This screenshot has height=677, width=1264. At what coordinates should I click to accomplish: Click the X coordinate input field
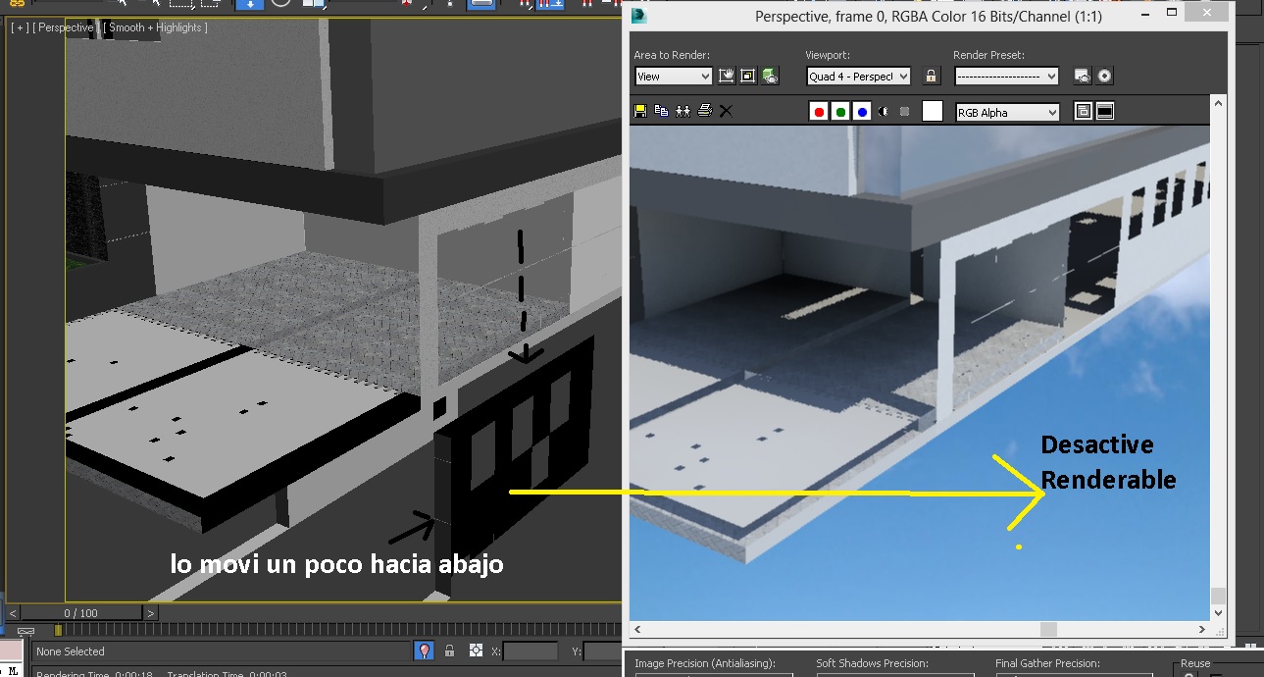point(531,651)
